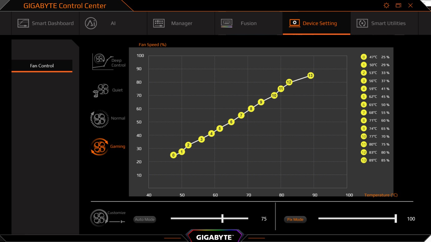Switch to the AI tab
The width and height of the screenshot is (431, 242).
click(113, 23)
